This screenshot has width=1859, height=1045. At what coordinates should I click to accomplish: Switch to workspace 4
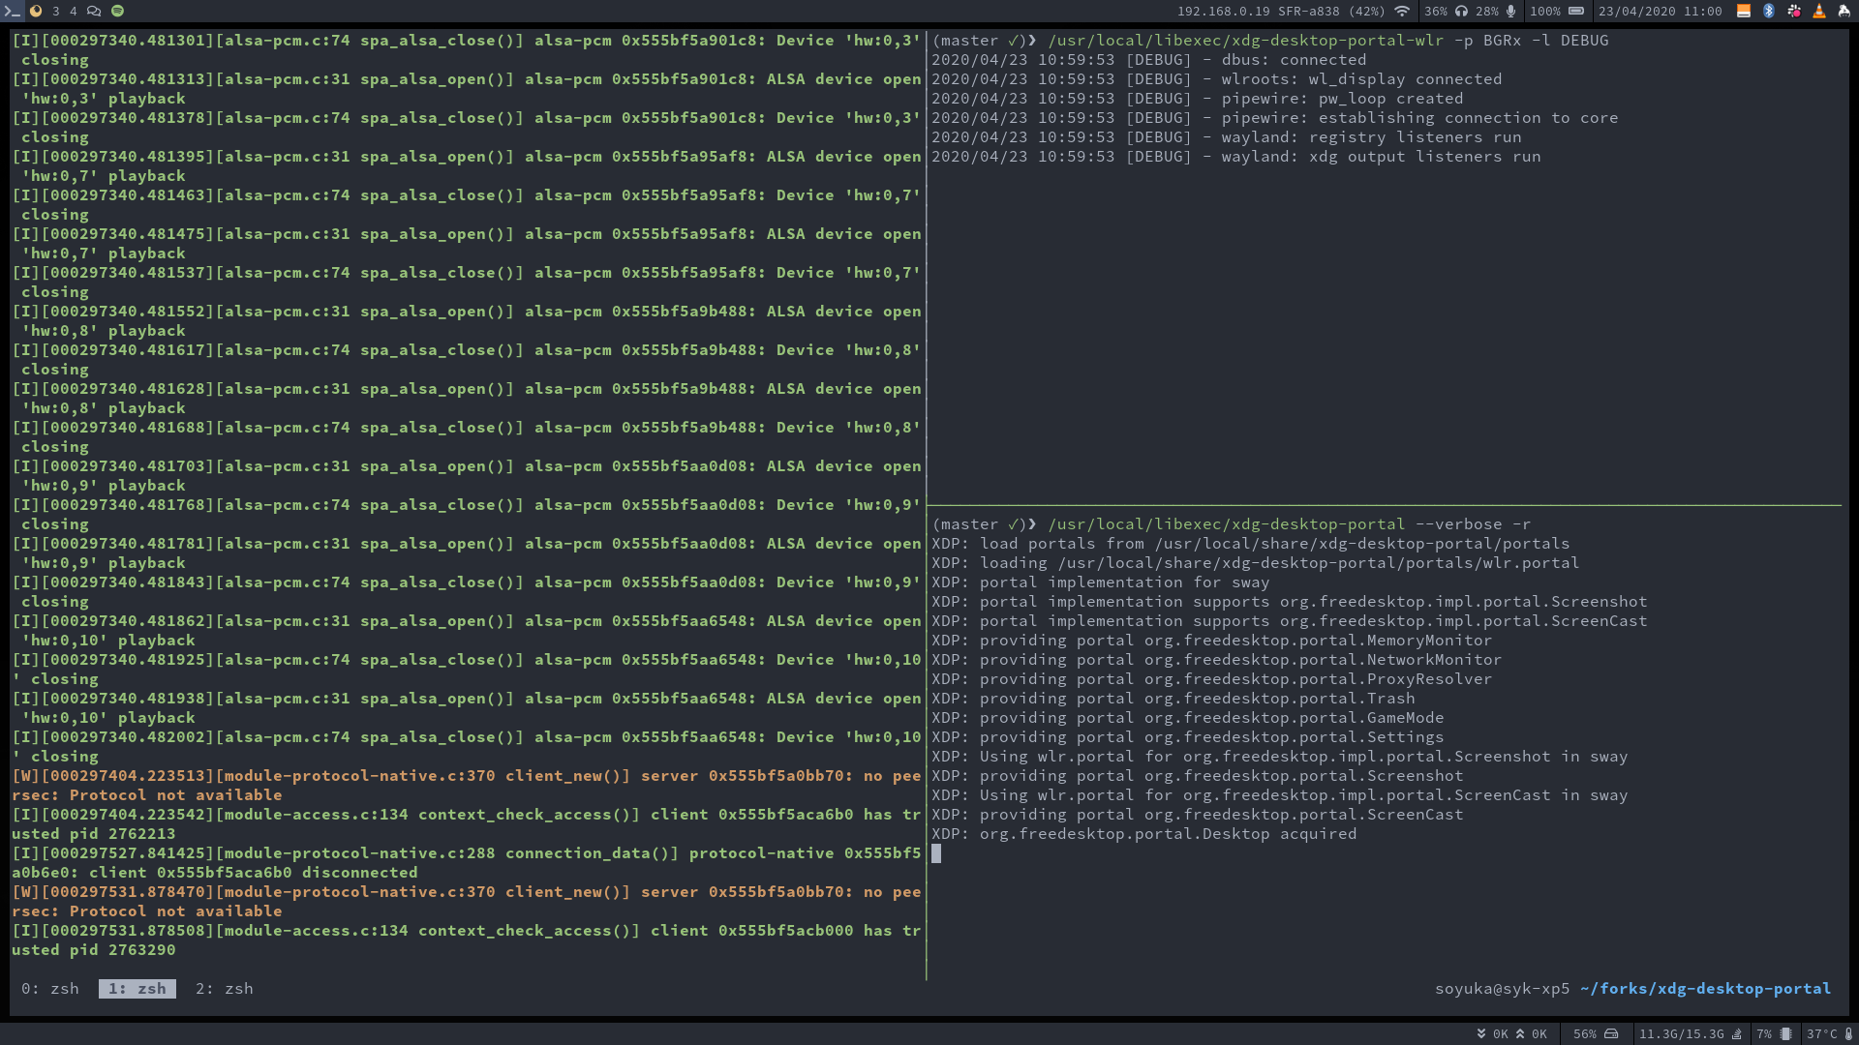[73, 12]
